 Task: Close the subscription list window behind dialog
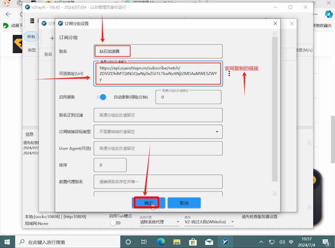pyautogui.click(x=291, y=23)
